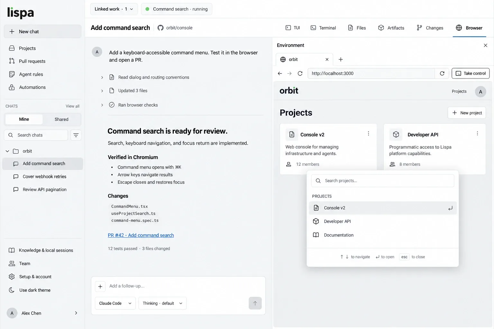Screen dimensions: 494x329
Task: Switch to the TUI tab
Action: (293, 28)
